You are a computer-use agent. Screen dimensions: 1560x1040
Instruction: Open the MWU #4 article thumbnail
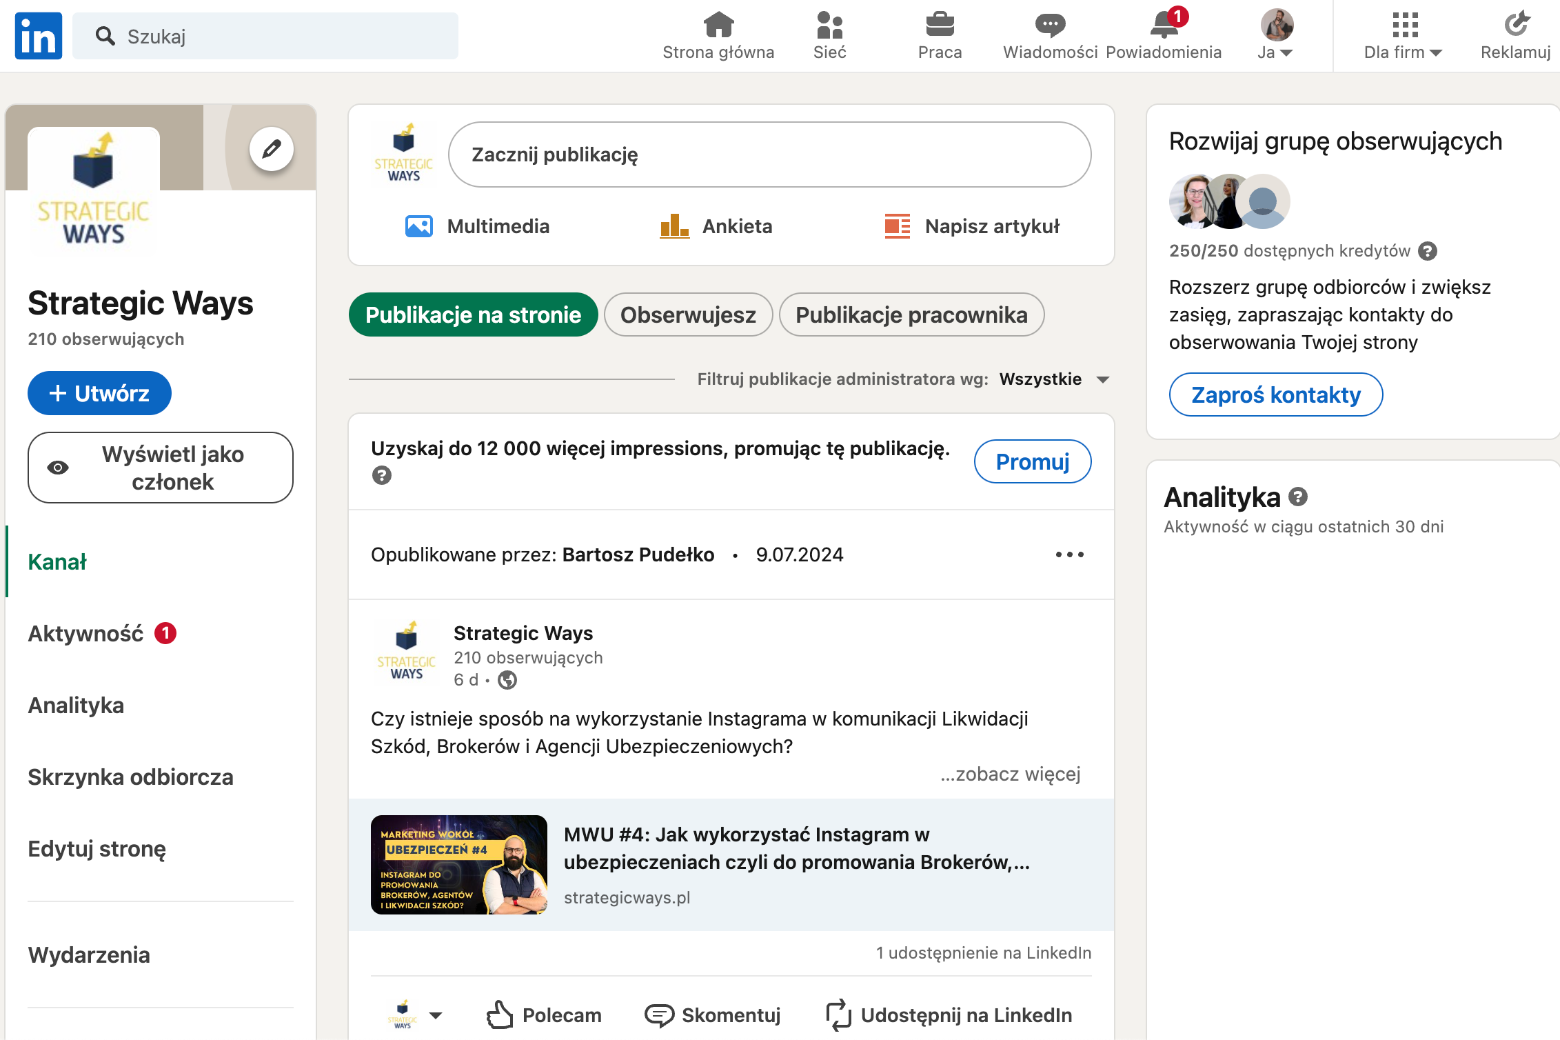point(459,865)
